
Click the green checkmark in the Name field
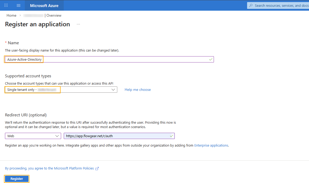click(211, 60)
